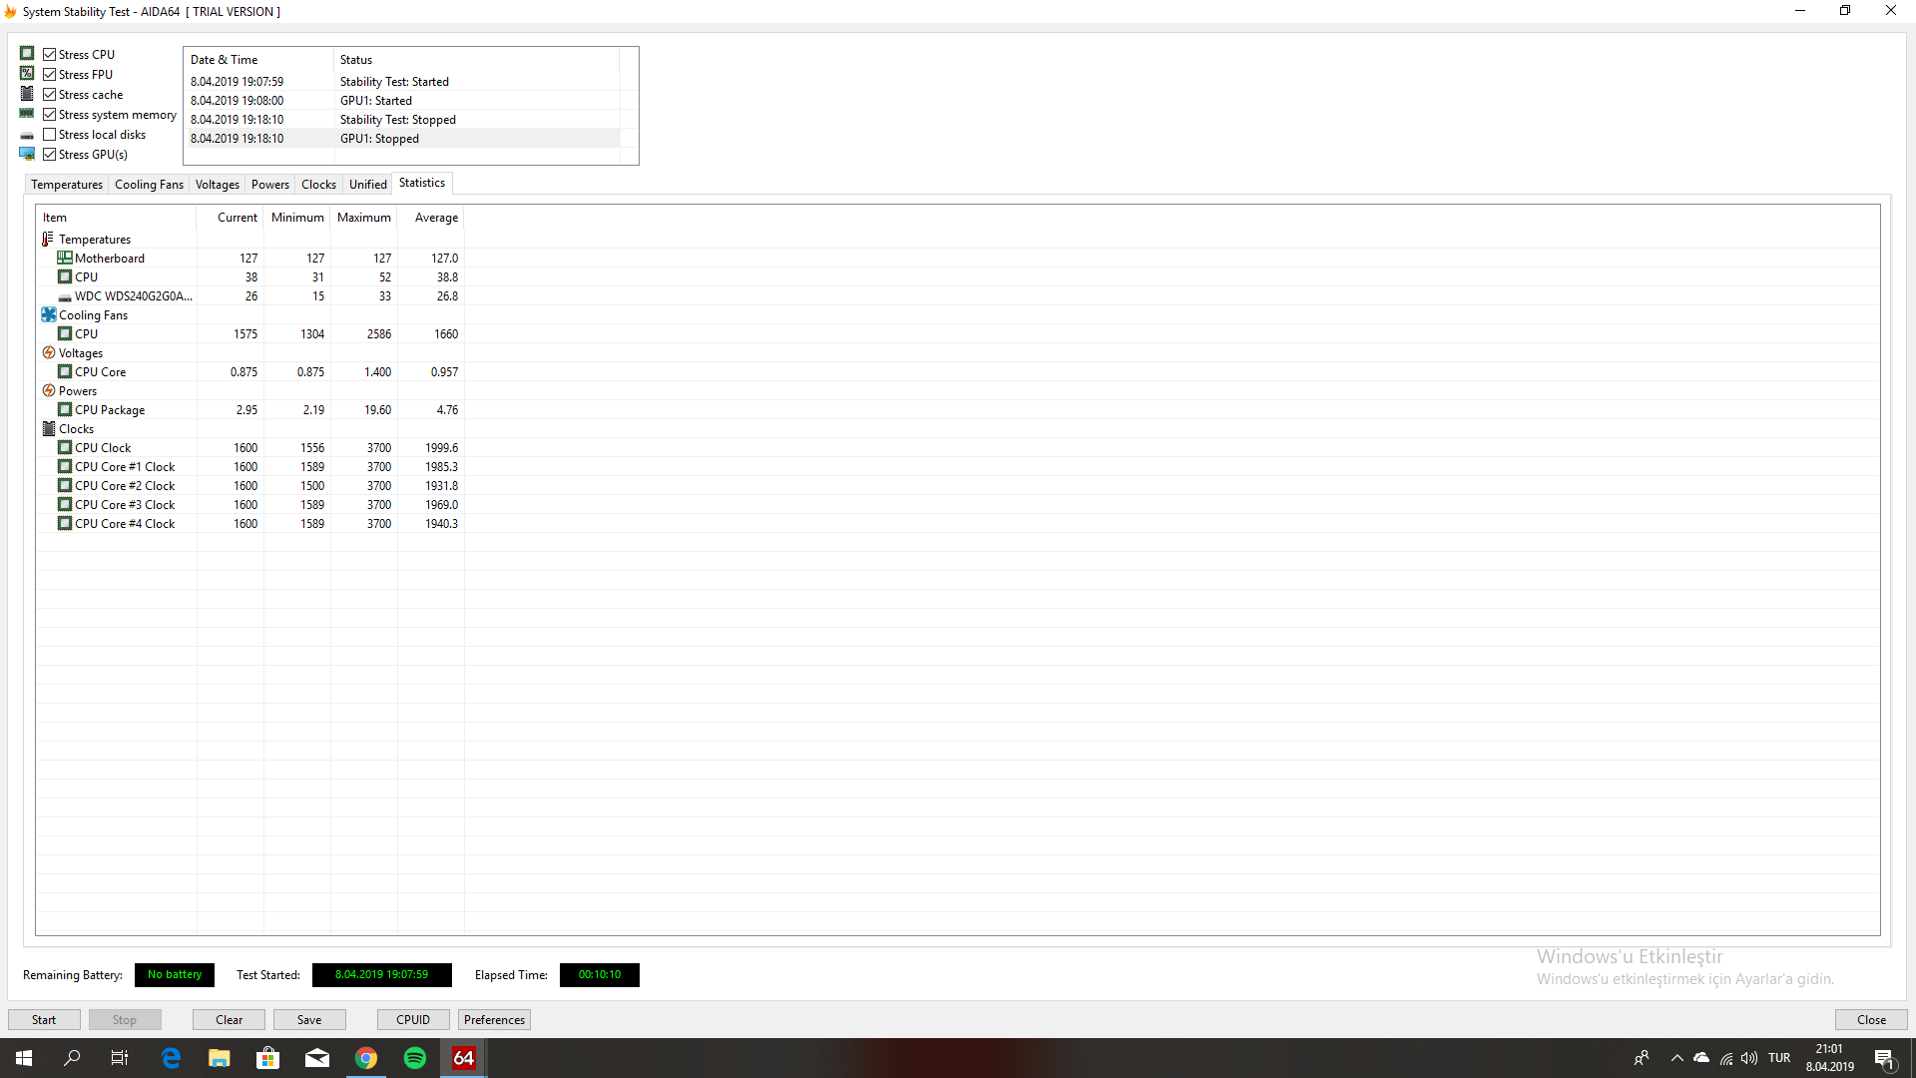Uncheck the Stress CPU checkbox

(50, 55)
